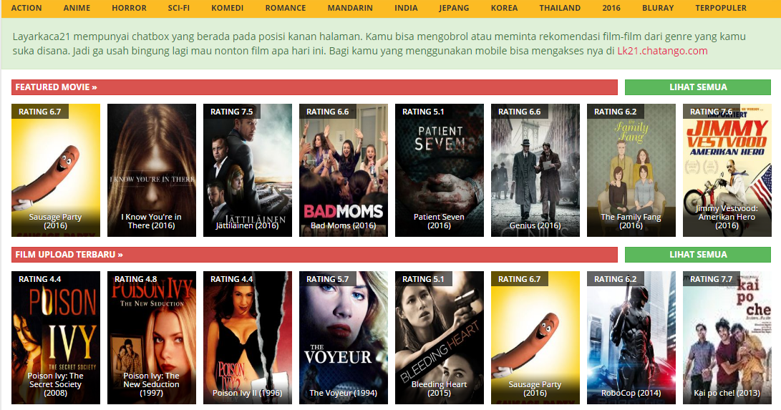Open Jimmy Vestvood: Amerikan Hero poster
The height and width of the screenshot is (410, 781).
click(727, 170)
